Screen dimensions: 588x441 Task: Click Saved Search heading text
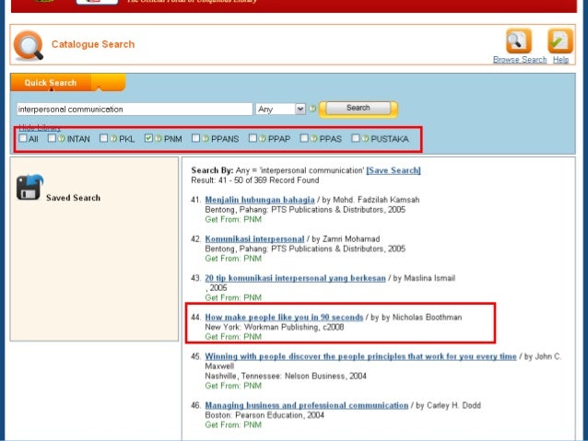[x=73, y=198]
